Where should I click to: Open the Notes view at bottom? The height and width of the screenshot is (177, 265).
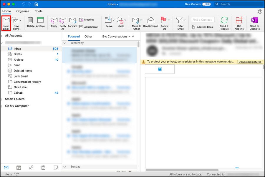click(56, 168)
